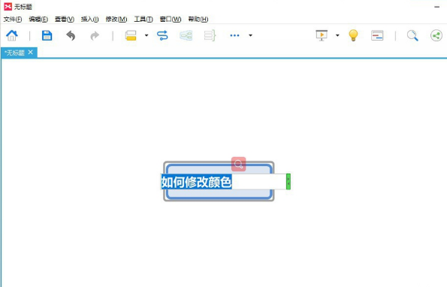Add a boundary around topics
The height and width of the screenshot is (287, 447).
tap(186, 35)
